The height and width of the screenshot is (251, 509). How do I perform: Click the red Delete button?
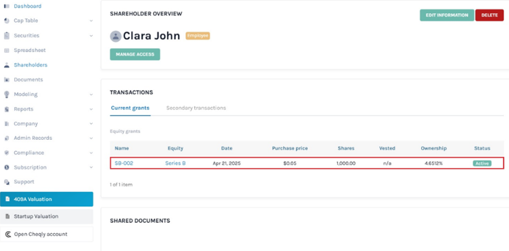click(x=490, y=15)
